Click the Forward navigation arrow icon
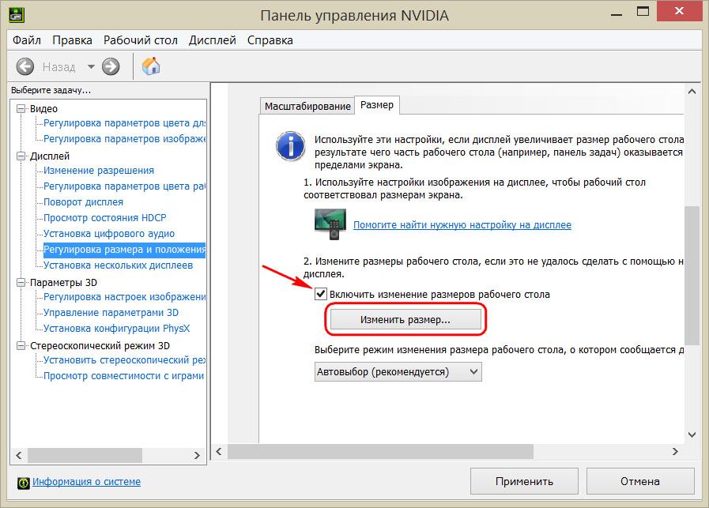Image resolution: width=709 pixels, height=508 pixels. tap(110, 66)
